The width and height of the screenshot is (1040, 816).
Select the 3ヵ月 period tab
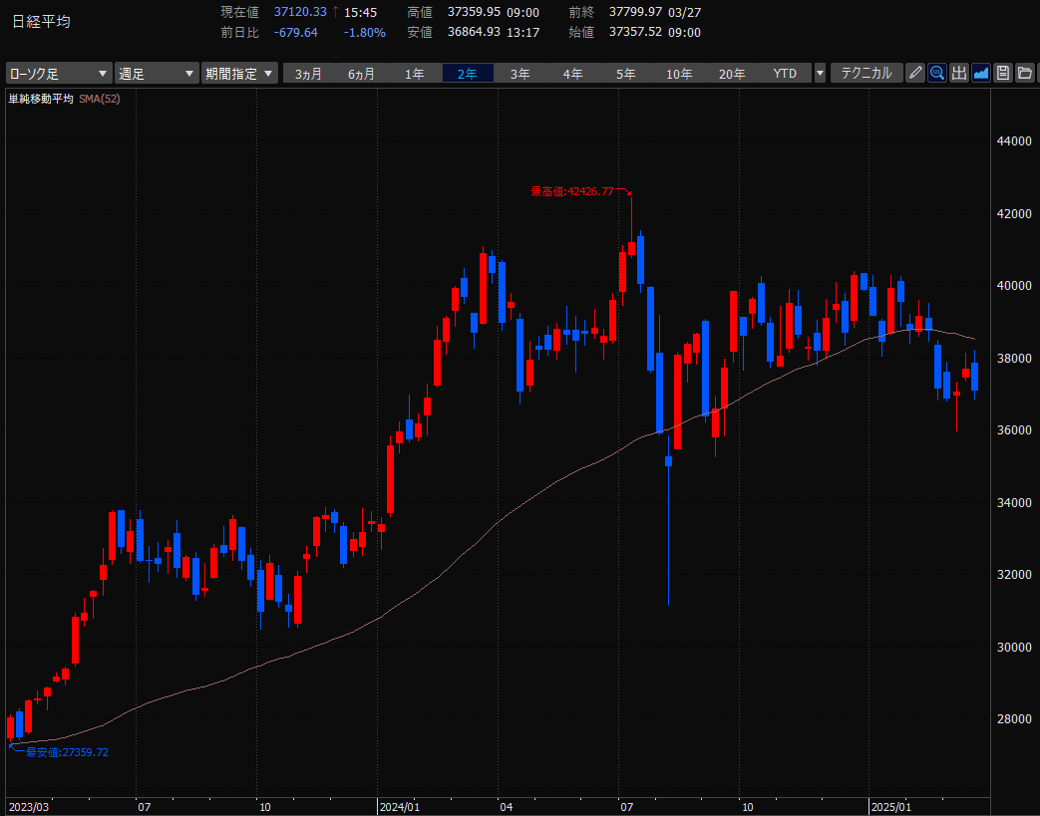(x=308, y=74)
